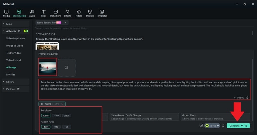Clear the prompt with trash icon
The width and height of the screenshot is (257, 135).
[247, 98]
